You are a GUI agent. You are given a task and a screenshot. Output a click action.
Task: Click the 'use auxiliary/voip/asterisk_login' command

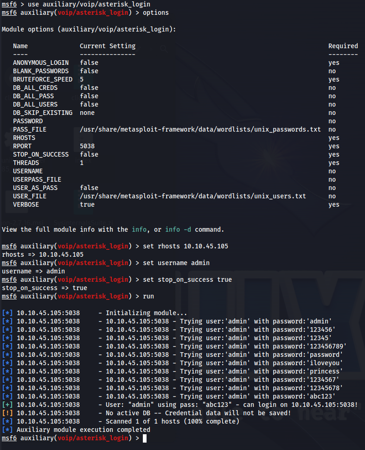tap(89, 4)
